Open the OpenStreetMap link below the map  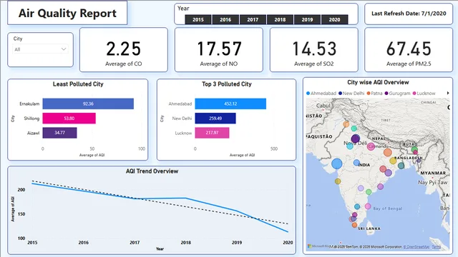[x=416, y=247]
